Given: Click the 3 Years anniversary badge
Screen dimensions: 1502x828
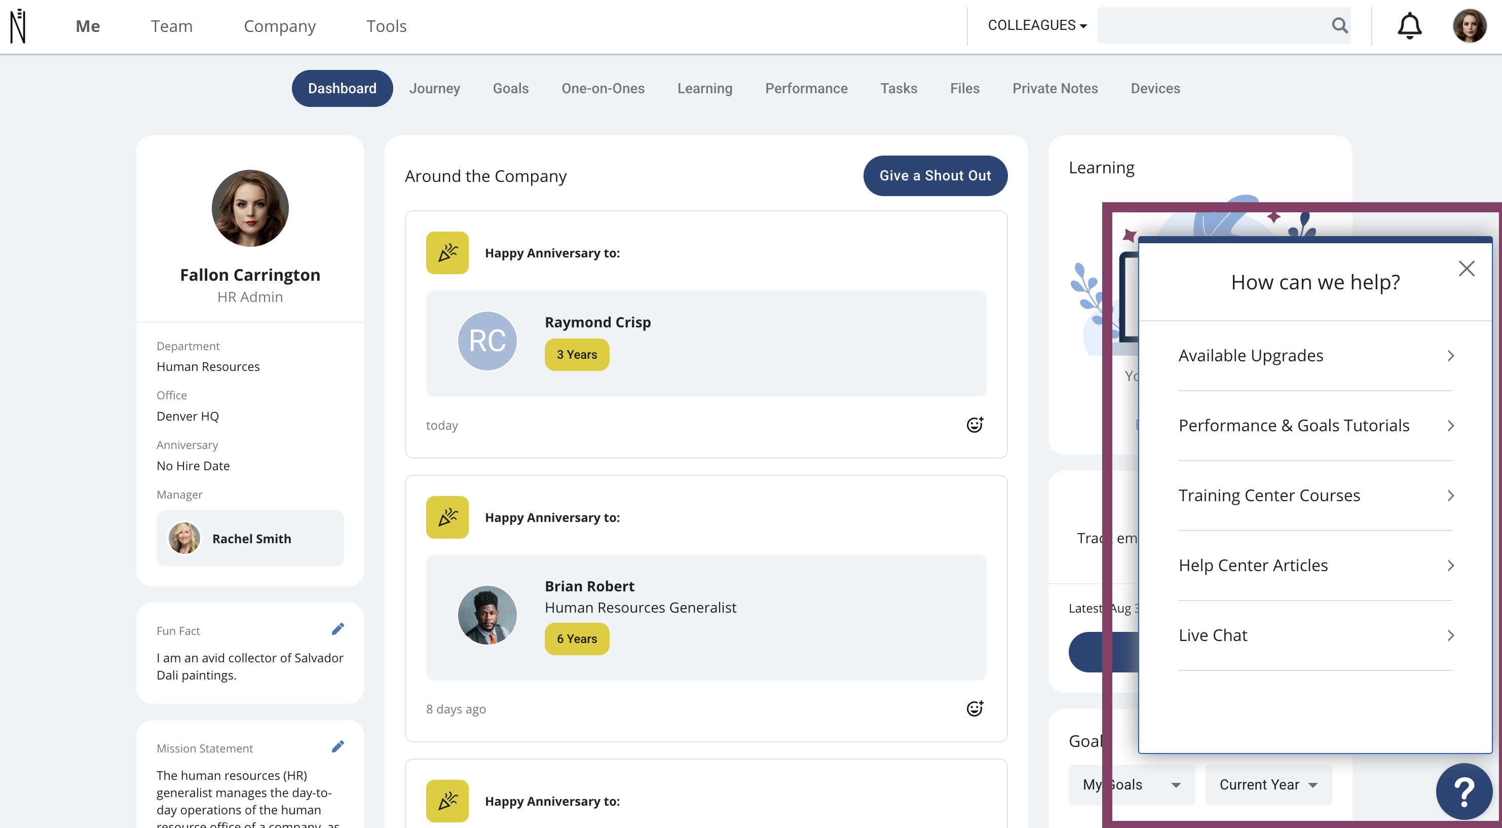Looking at the screenshot, I should [x=577, y=355].
